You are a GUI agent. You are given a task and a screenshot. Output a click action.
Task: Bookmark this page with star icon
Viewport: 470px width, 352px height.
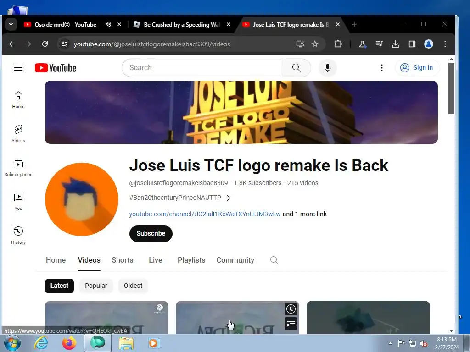click(x=315, y=44)
